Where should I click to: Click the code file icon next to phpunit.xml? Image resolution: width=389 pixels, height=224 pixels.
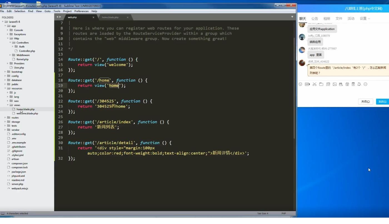click(x=9, y=176)
